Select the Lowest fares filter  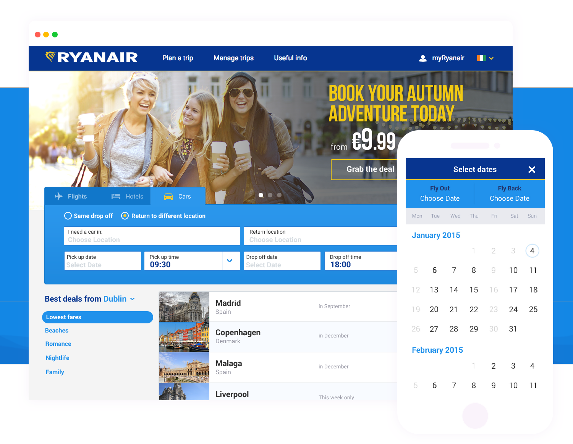coord(97,317)
